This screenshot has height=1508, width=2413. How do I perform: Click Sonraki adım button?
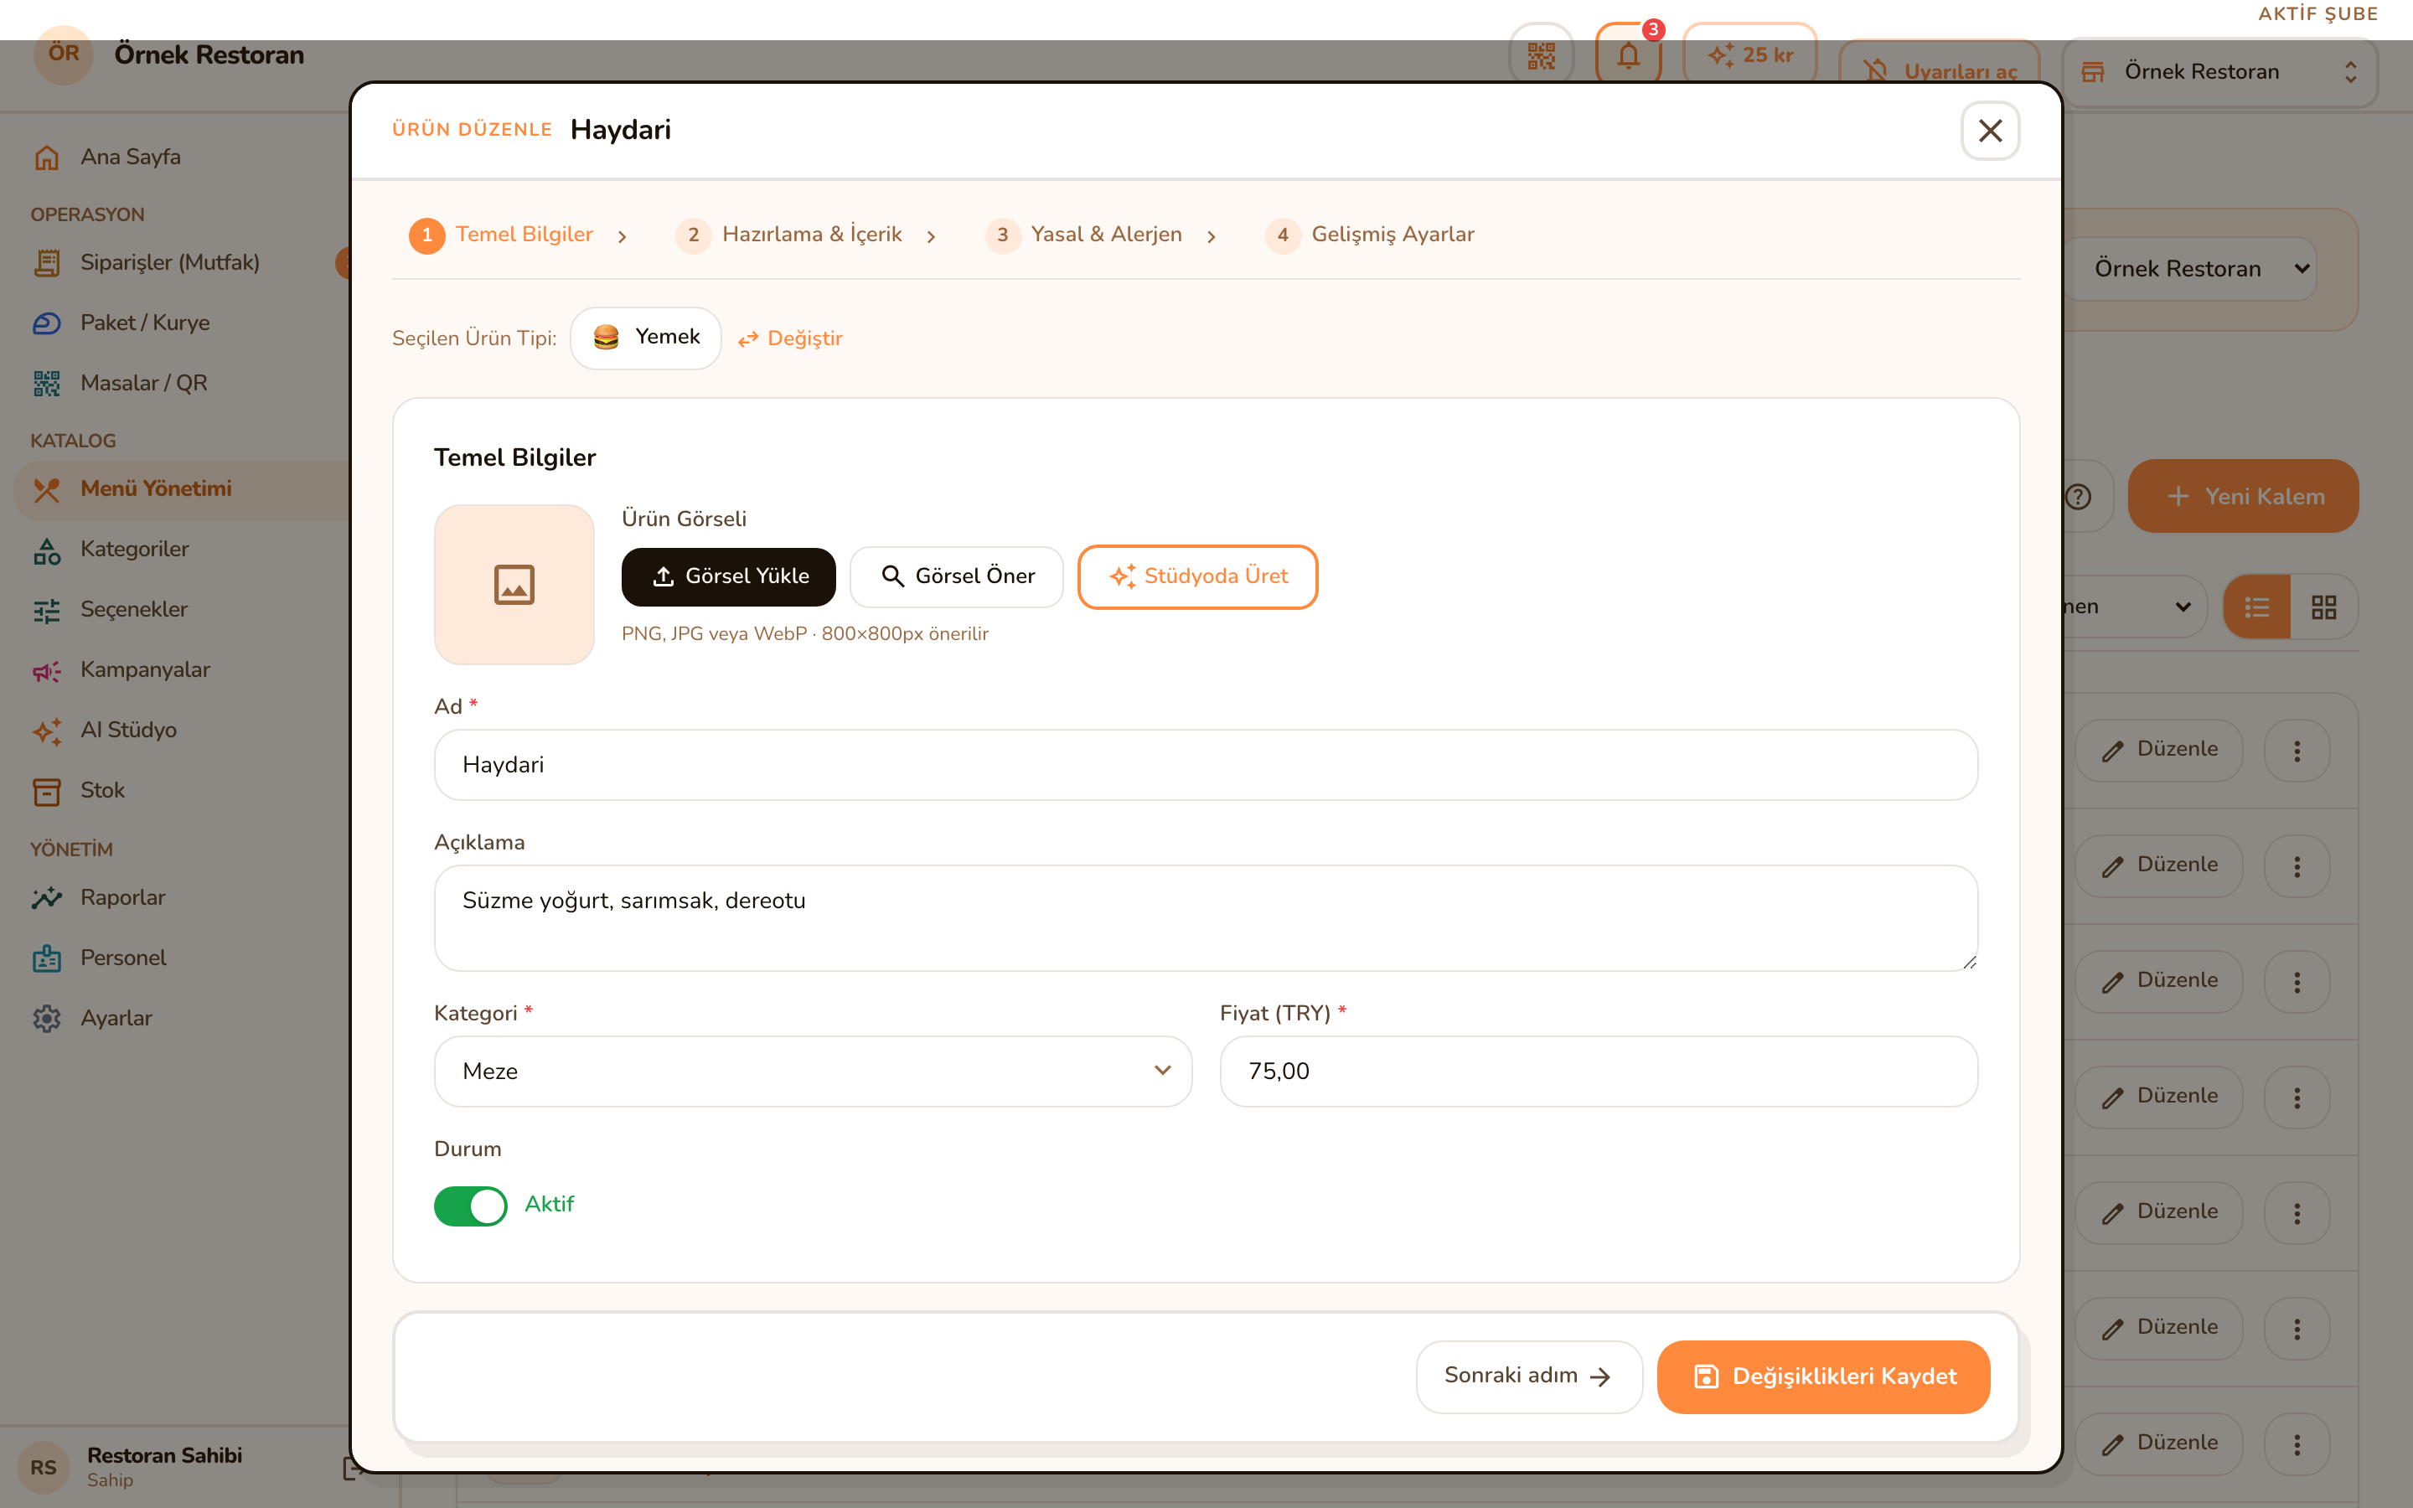click(x=1528, y=1376)
